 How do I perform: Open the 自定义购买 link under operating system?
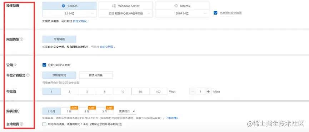point(80,21)
